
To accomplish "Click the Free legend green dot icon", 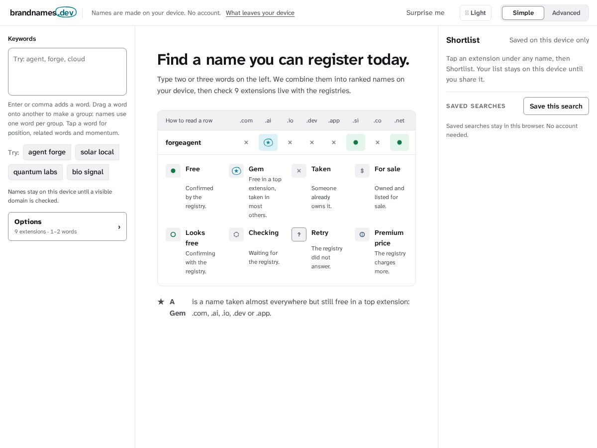I will (173, 171).
